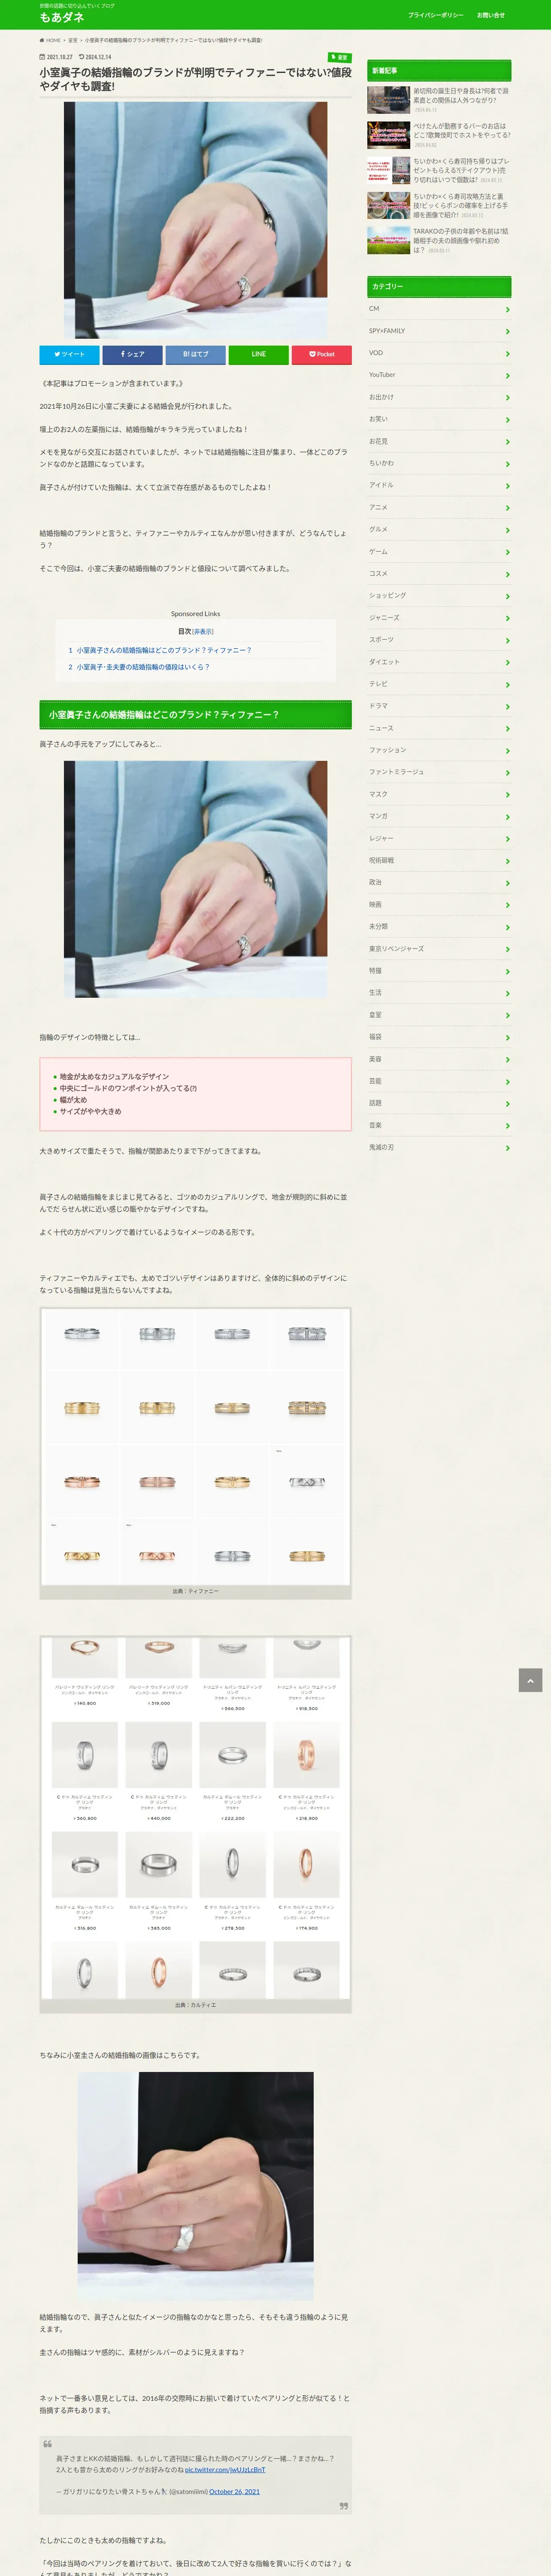Image resolution: width=551 pixels, height=2576 pixels.
Task: Click the chevron next to お出かけ category
Action: (508, 398)
